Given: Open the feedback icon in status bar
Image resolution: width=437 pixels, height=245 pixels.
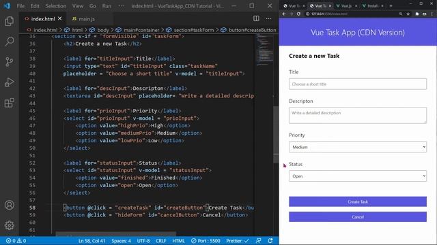Looking at the screenshot, I should [258, 241].
